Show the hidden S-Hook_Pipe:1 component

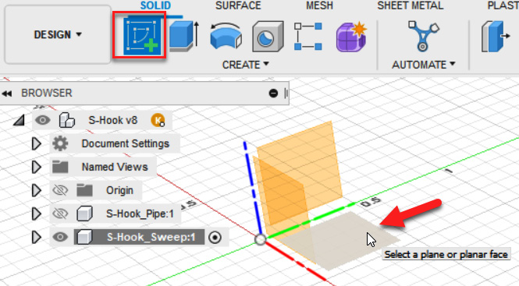(60, 214)
